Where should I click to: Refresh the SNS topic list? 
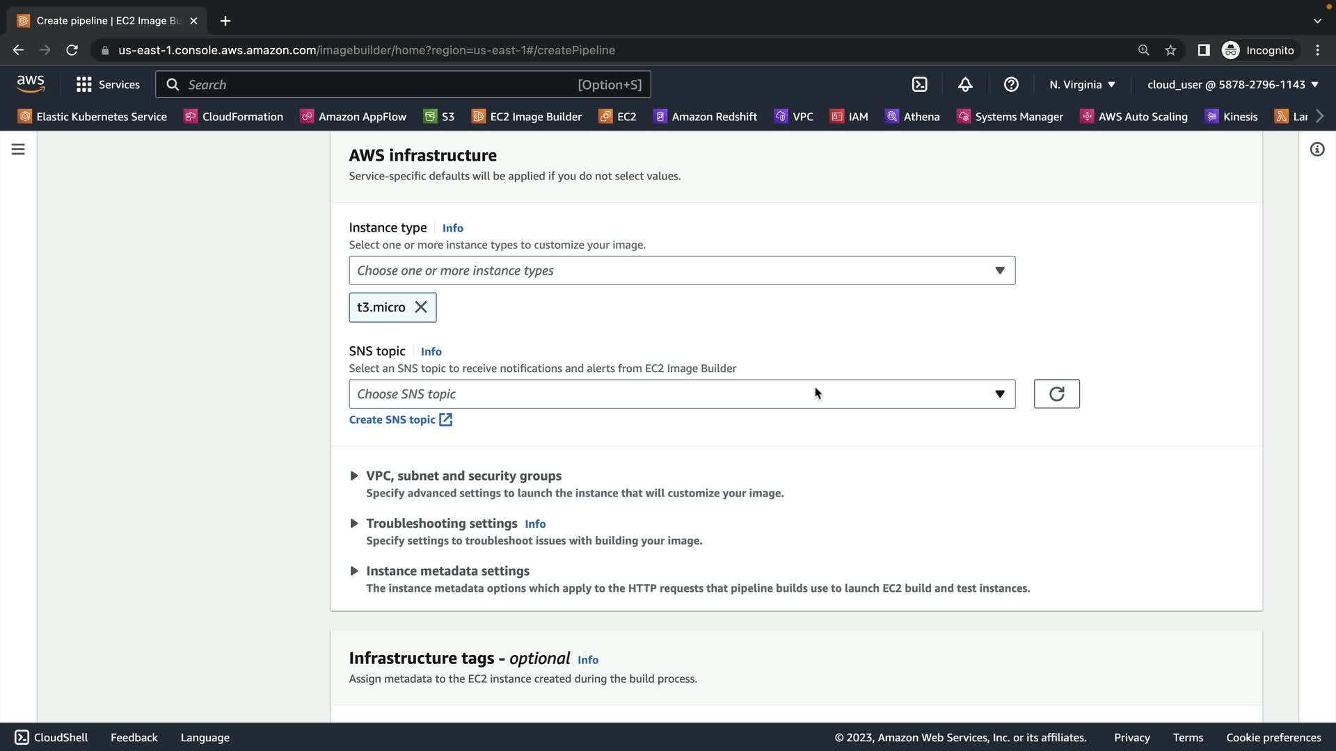point(1056,394)
